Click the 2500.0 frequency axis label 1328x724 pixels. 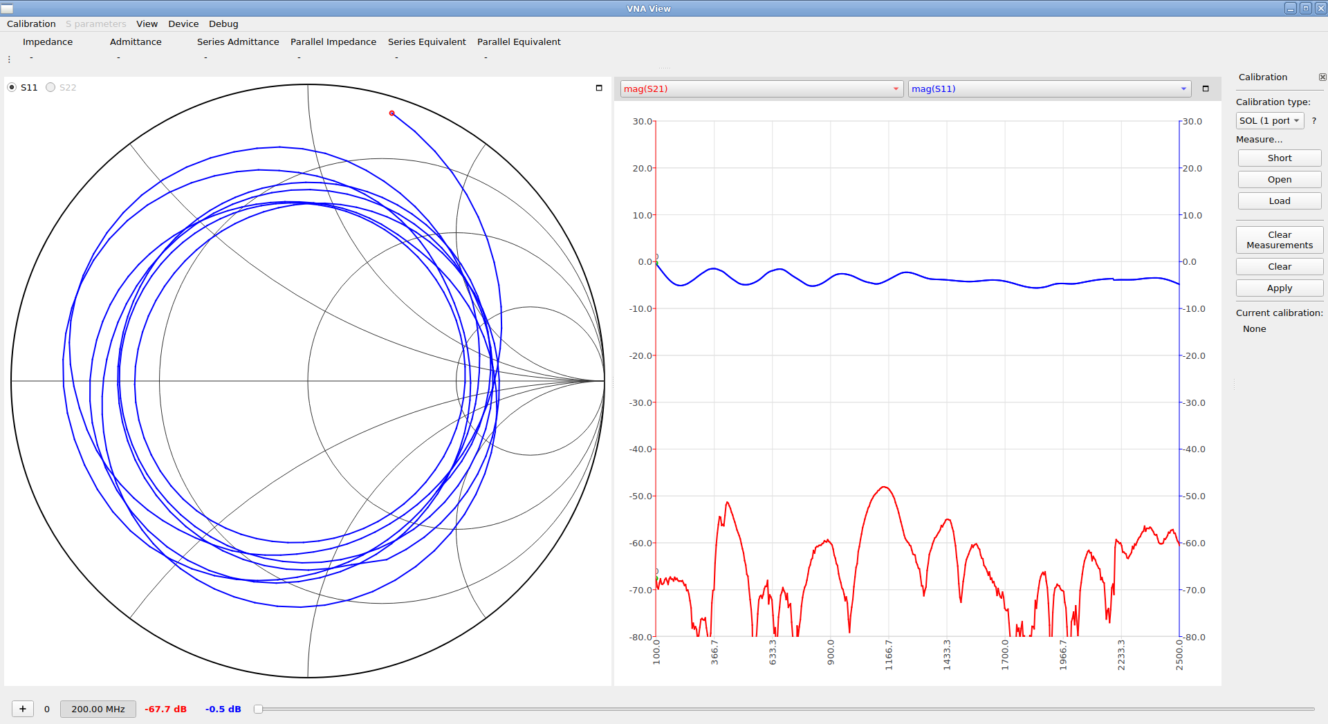point(1179,654)
